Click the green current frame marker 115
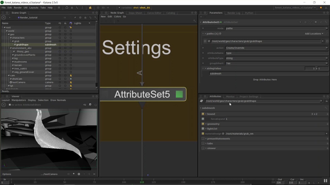This screenshot has height=185, width=330. point(142,182)
